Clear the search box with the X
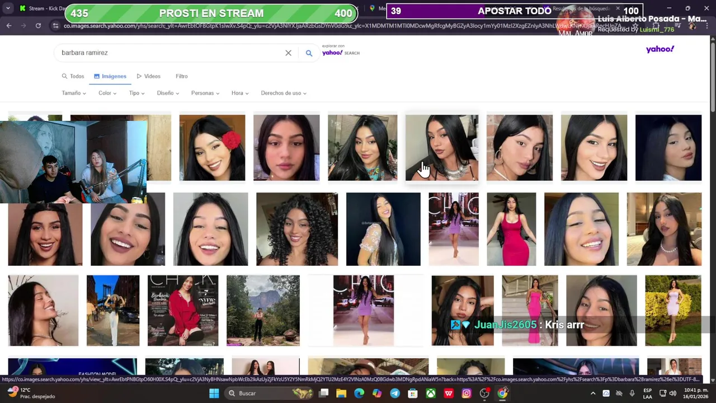This screenshot has height=403, width=716. (x=288, y=53)
